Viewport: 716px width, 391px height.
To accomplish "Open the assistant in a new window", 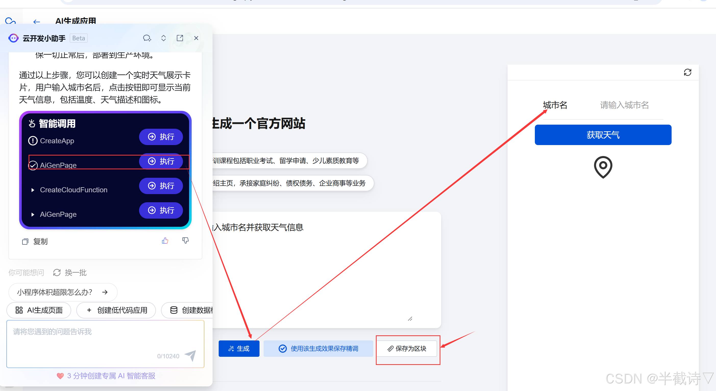I will (x=180, y=38).
